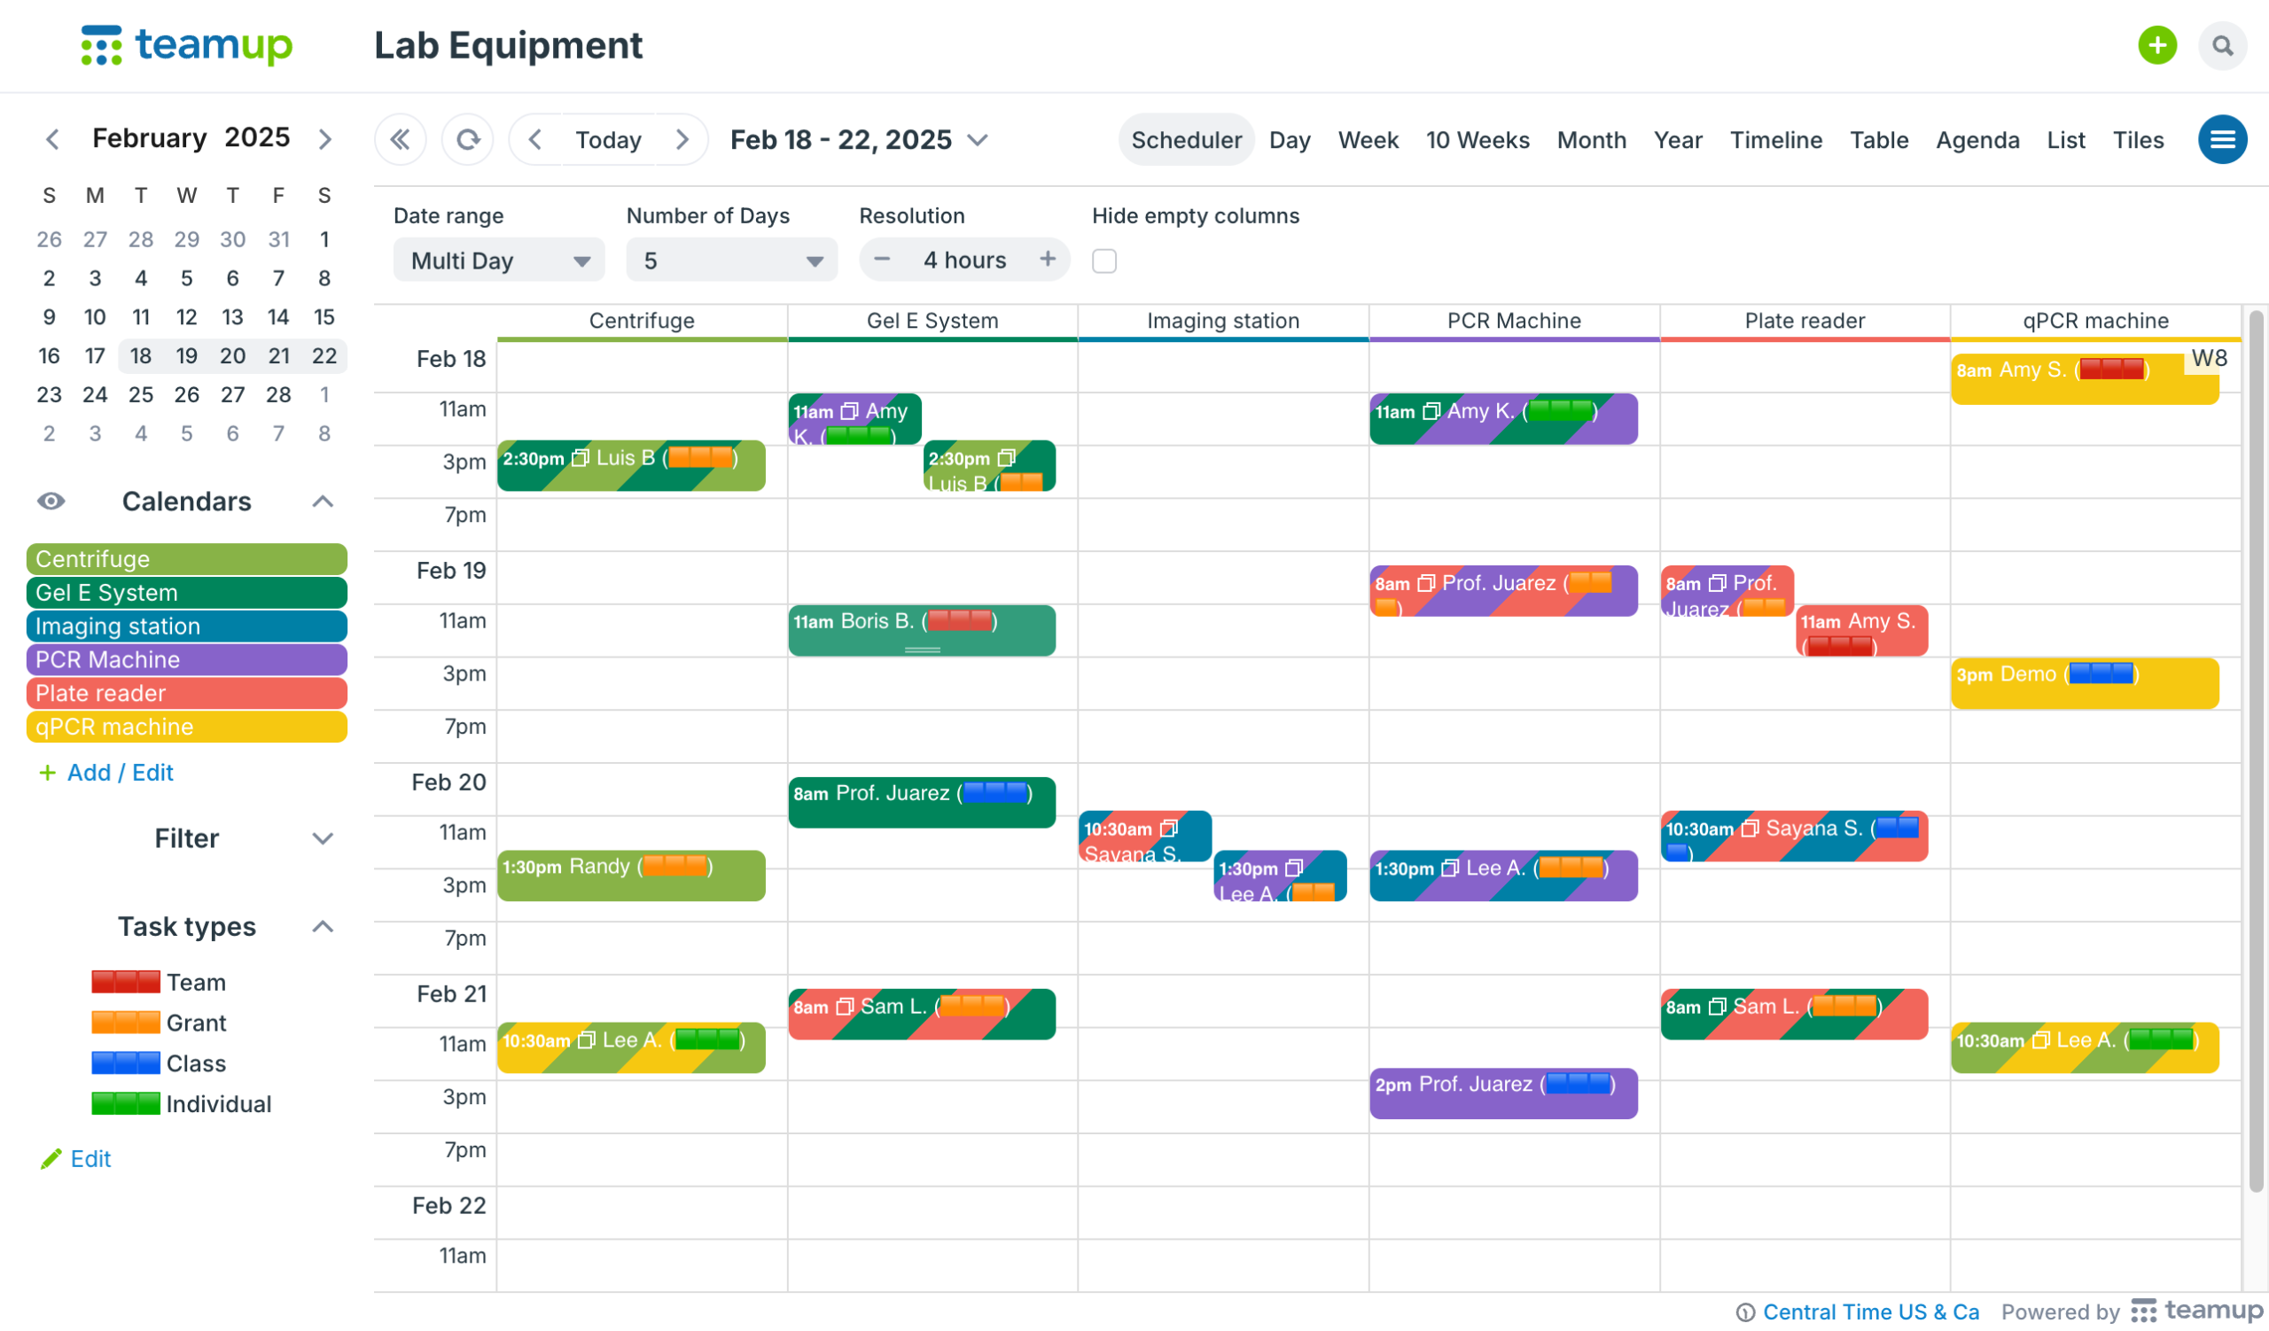This screenshot has height=1331, width=2269.
Task: Enable Hide empty columns checkbox
Action: coord(1103,261)
